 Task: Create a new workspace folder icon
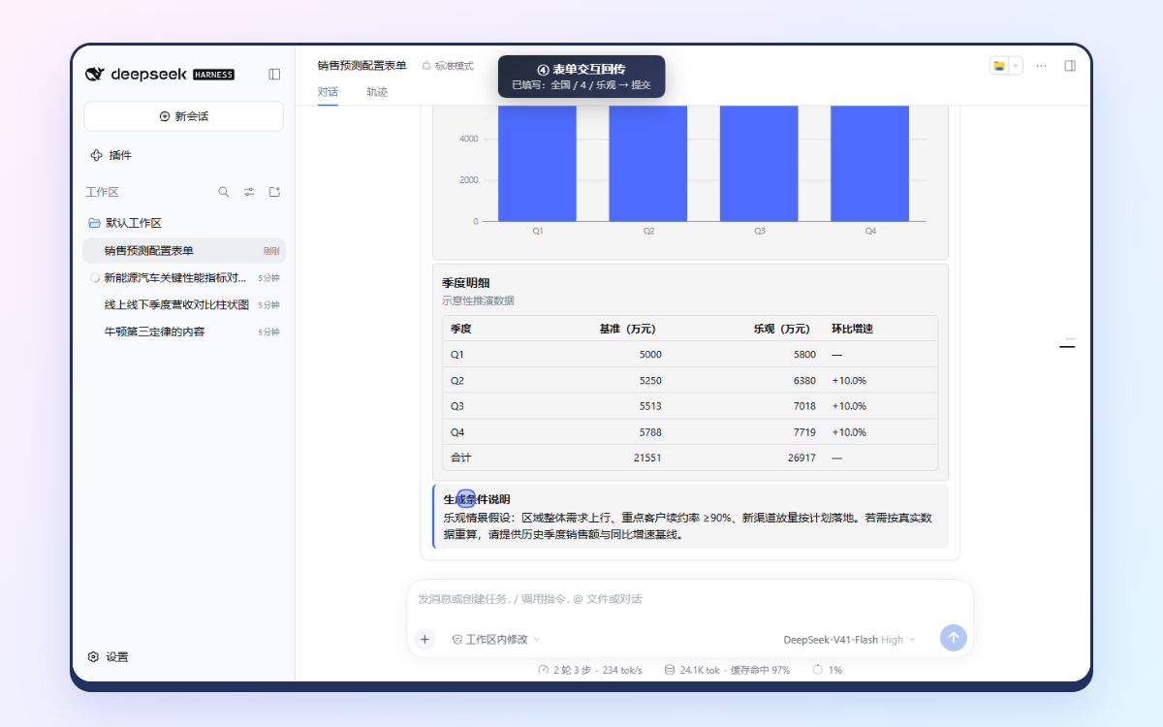click(x=274, y=192)
